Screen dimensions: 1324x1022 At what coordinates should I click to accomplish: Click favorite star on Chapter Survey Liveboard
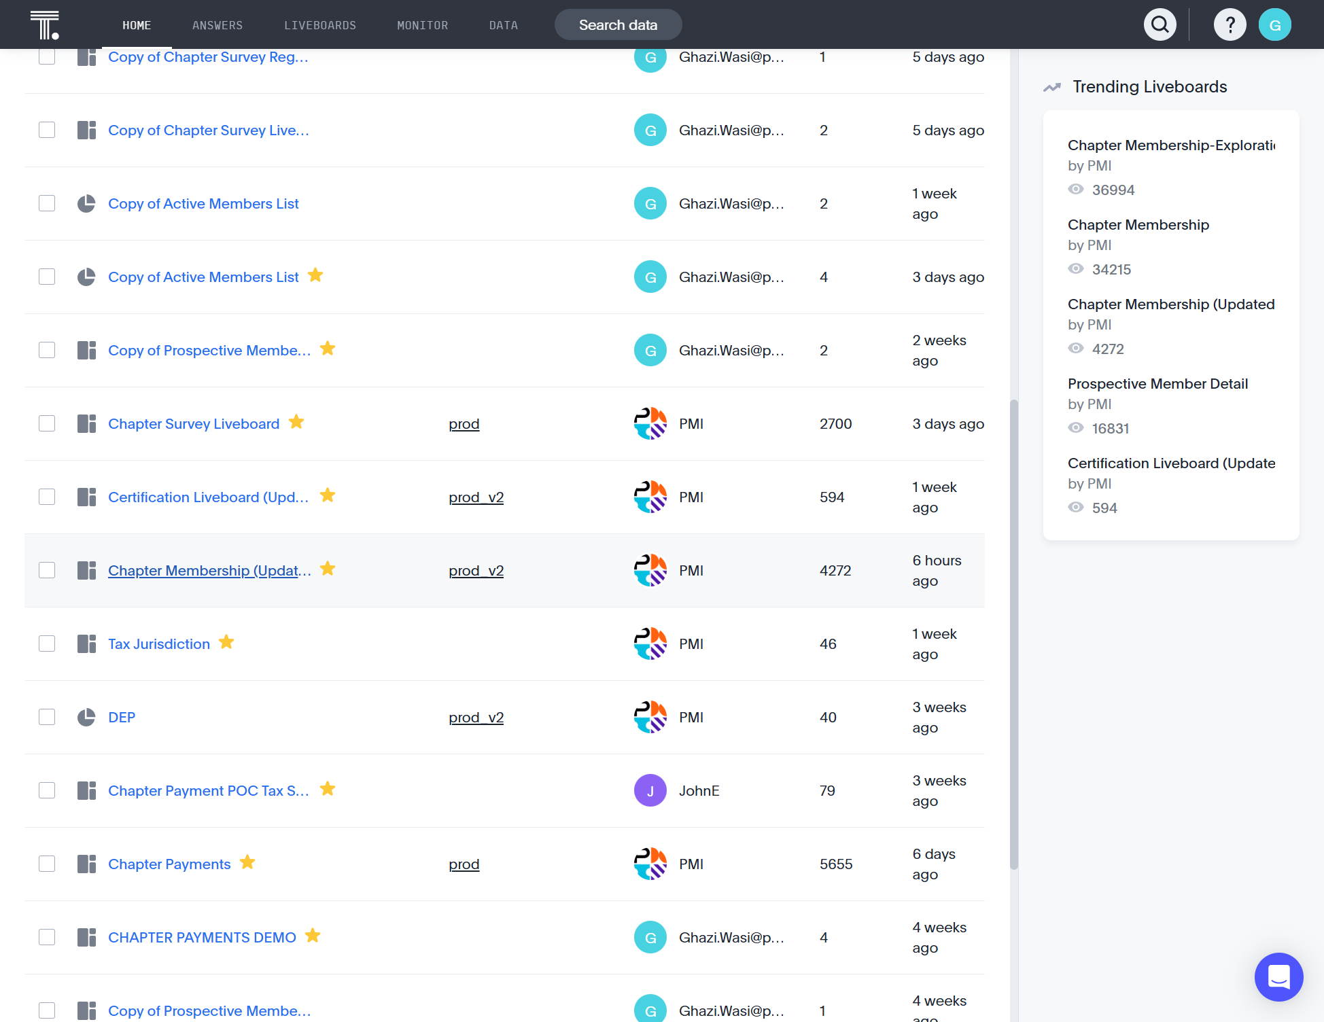pyautogui.click(x=296, y=422)
